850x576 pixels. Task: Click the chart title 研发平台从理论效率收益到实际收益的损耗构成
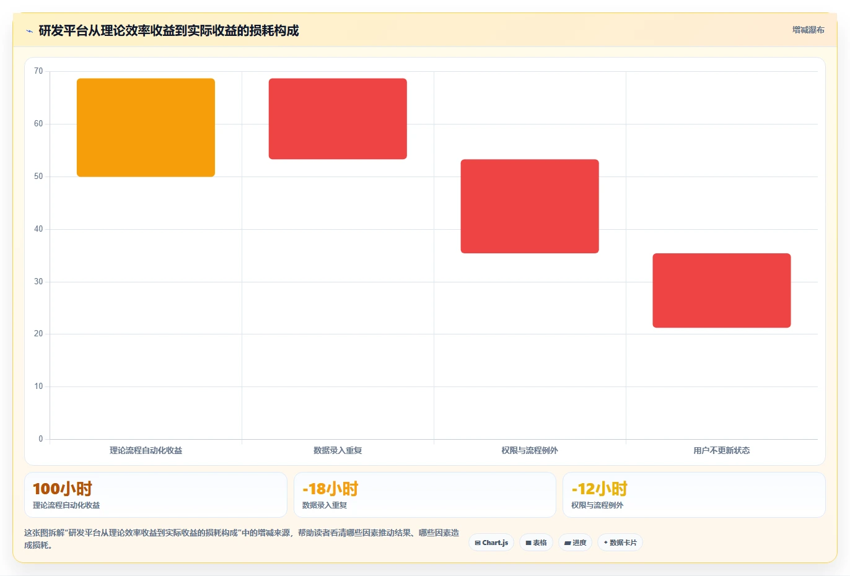pos(169,30)
